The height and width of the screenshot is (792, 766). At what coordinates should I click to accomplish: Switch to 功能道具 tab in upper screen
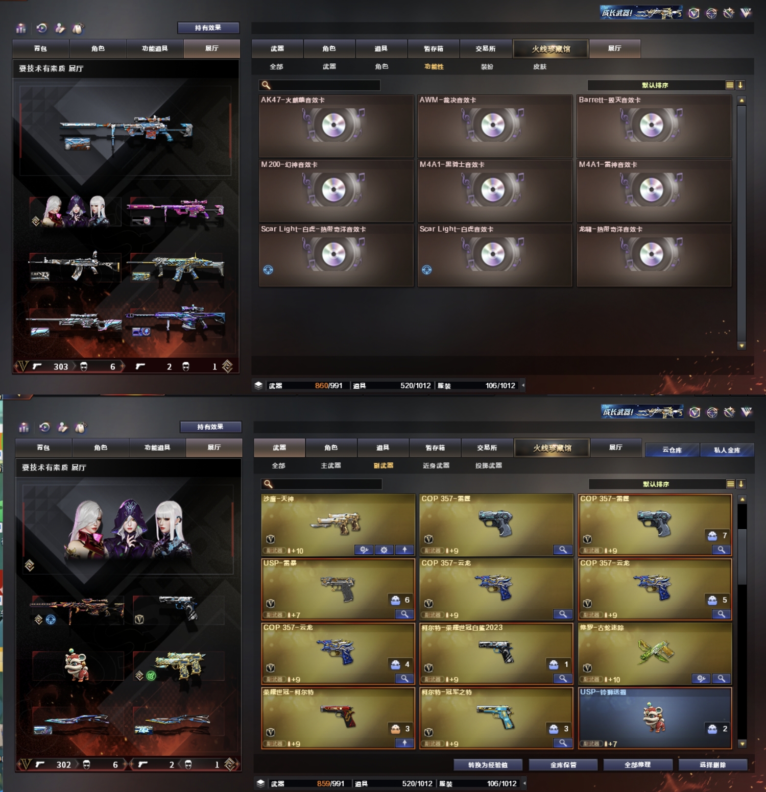pyautogui.click(x=155, y=48)
